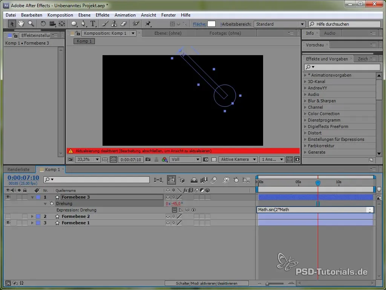Select the Hand tool
386x290 pixels.
(x=21, y=24)
